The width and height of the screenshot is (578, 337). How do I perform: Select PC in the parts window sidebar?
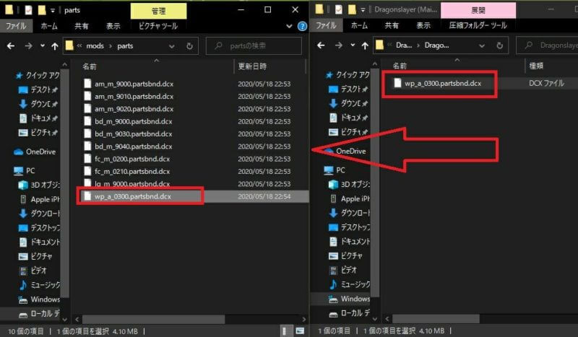(25, 170)
